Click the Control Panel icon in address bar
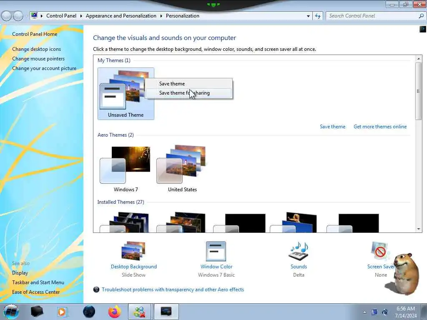Screen dimensions: 427x320 pyautogui.click(x=34, y=16)
